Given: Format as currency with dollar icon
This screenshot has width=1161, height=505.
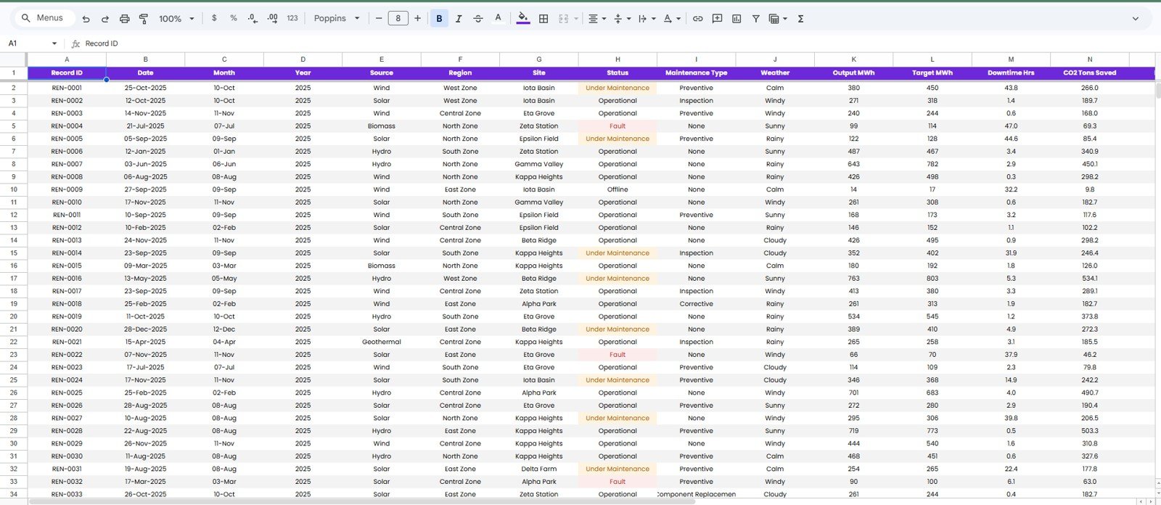Looking at the screenshot, I should [x=214, y=18].
